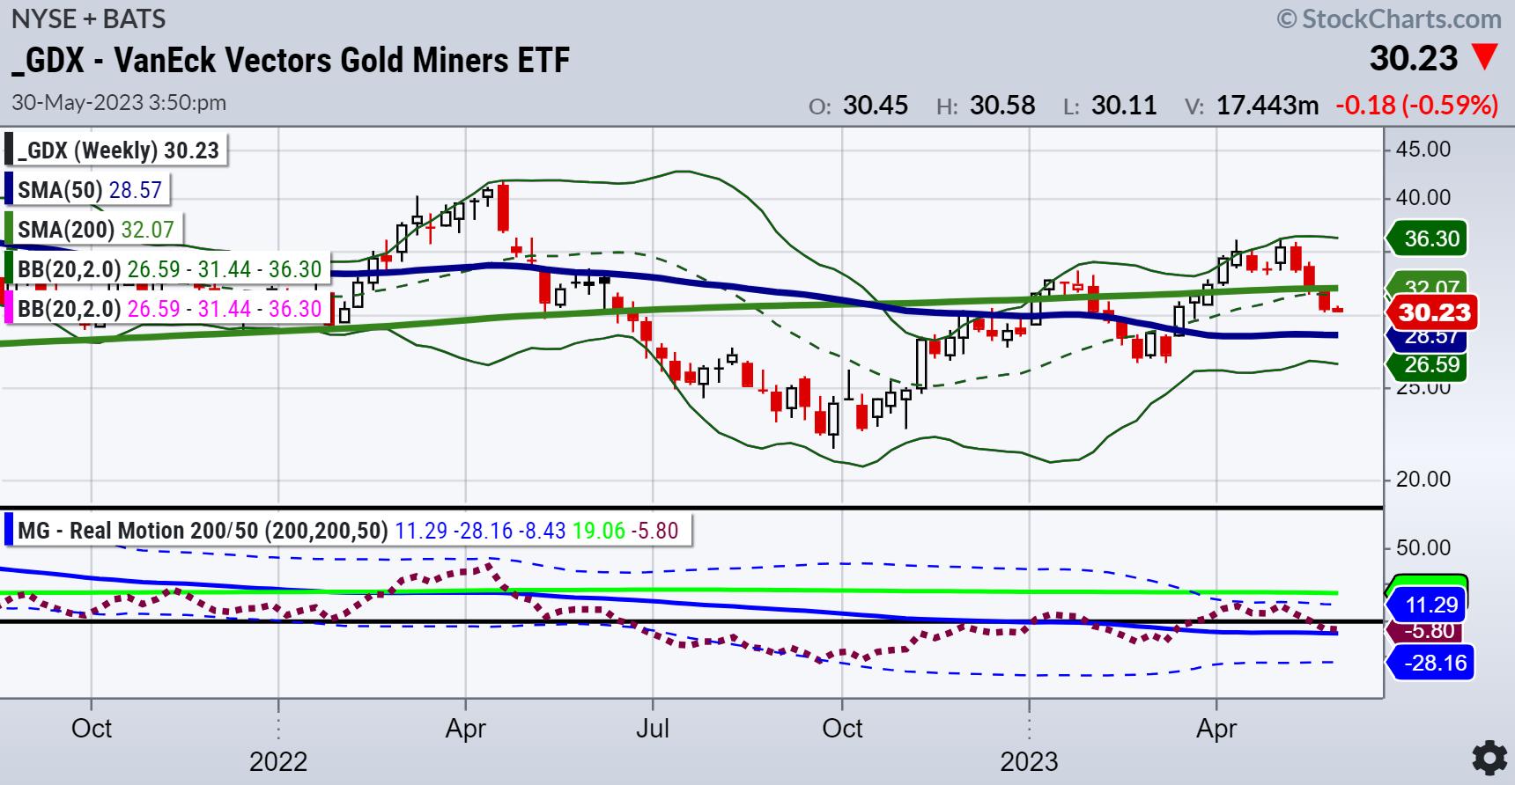The width and height of the screenshot is (1515, 785).
Task: Click the volume value 17.443m
Action: [1267, 106]
